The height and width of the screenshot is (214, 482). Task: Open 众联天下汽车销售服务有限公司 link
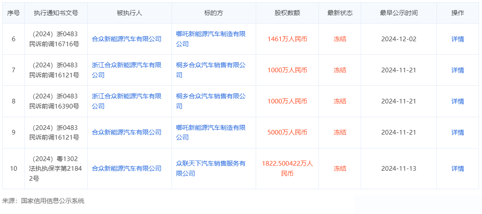pos(211,168)
